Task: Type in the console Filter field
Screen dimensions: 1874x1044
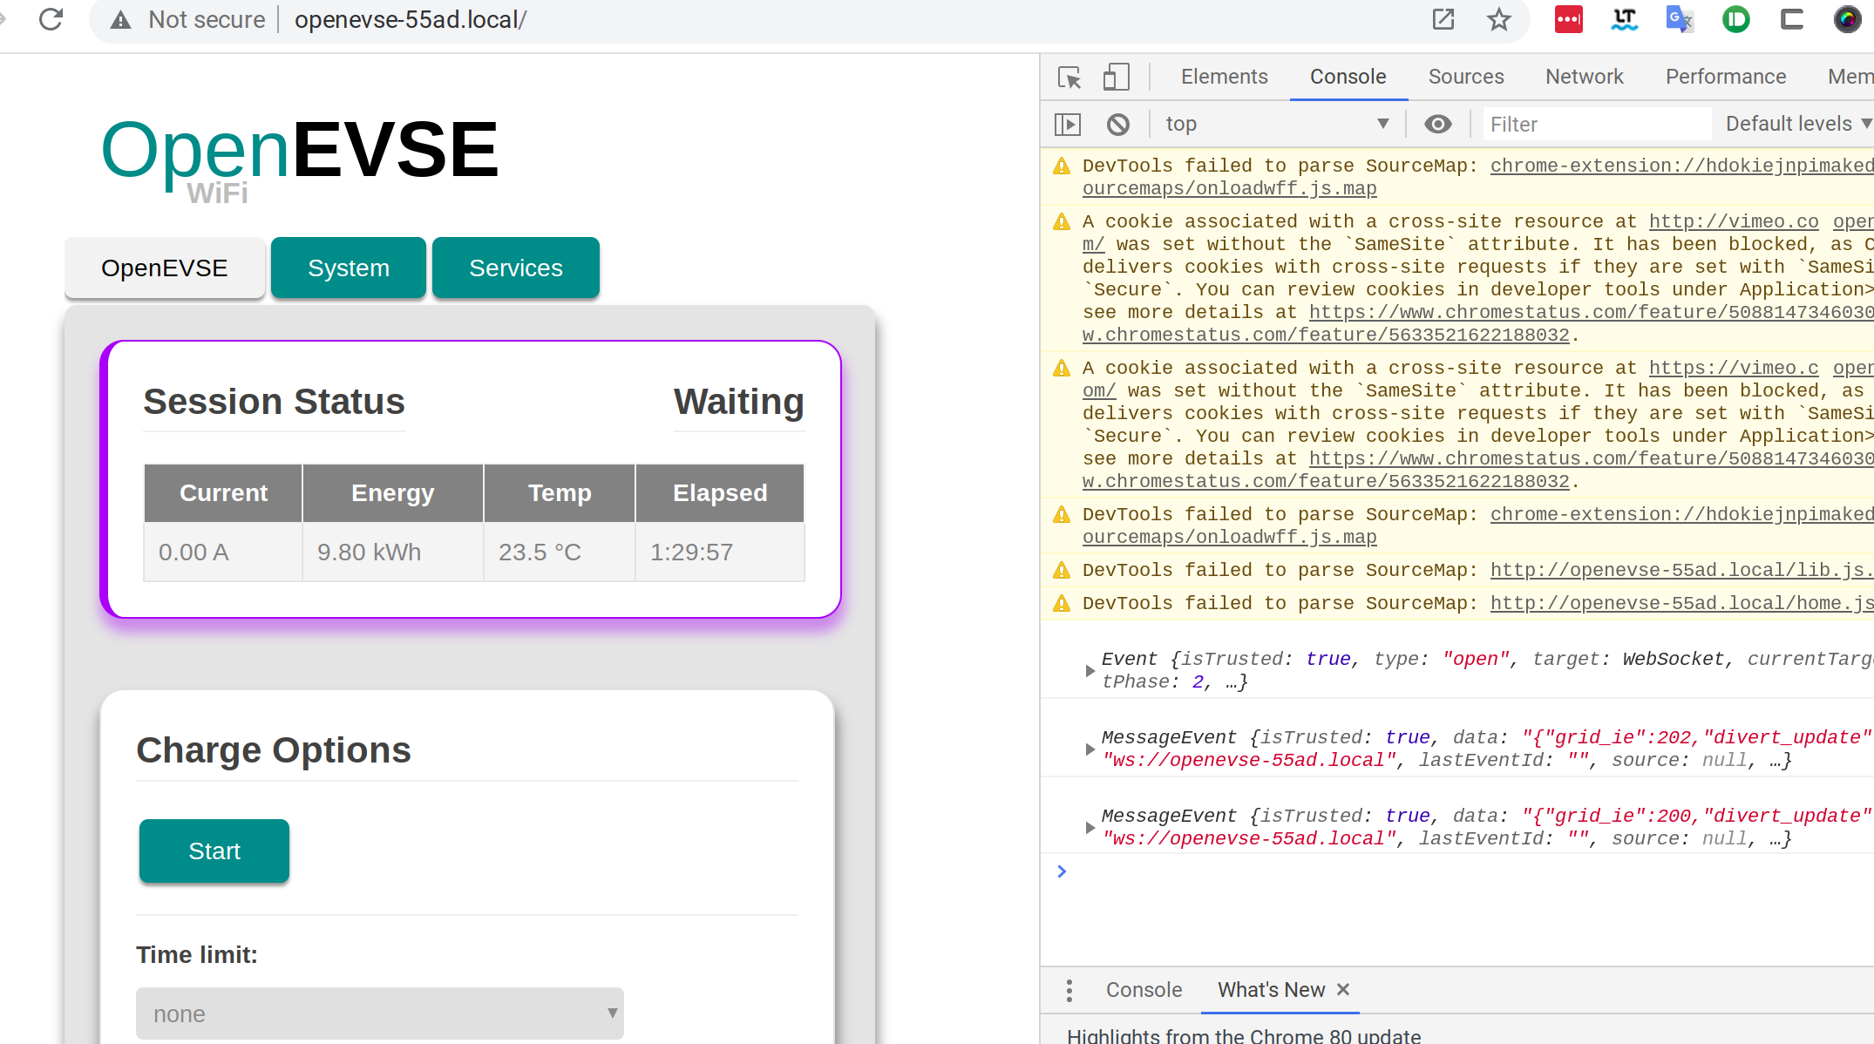Action: click(x=1596, y=124)
